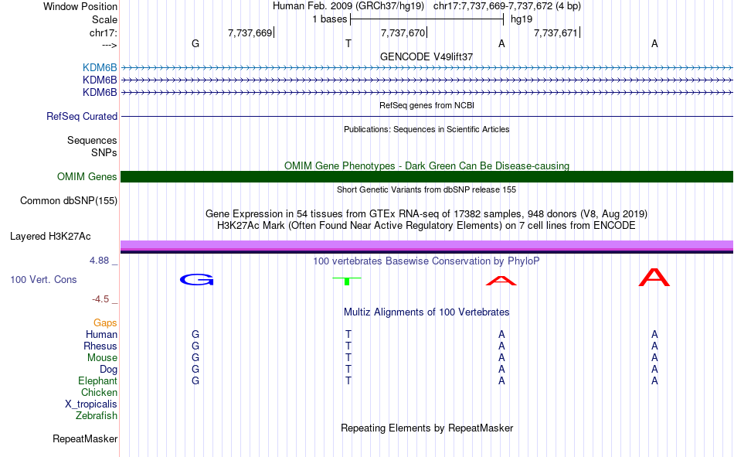This screenshot has height=457, width=734.
Task: Click the Common dbSNP(155) track label
Action: coord(69,200)
